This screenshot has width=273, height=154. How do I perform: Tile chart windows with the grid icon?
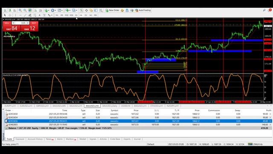[30, 10]
